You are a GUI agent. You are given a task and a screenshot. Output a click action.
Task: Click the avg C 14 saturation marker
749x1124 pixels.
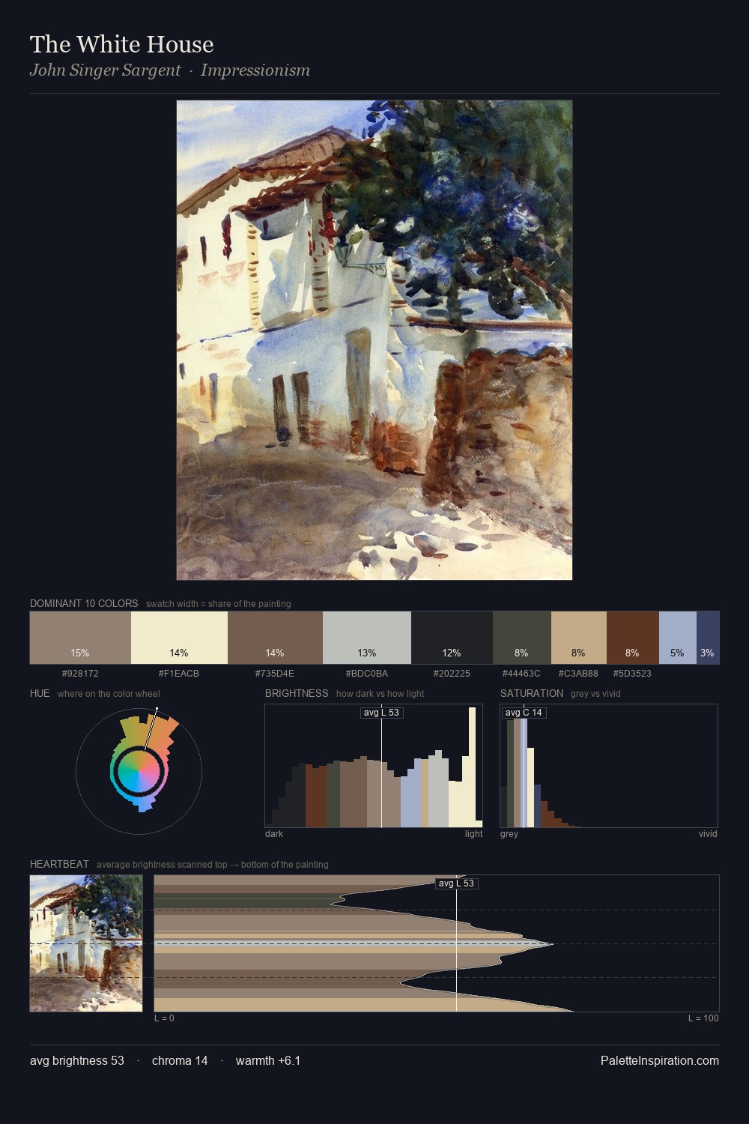click(x=524, y=713)
